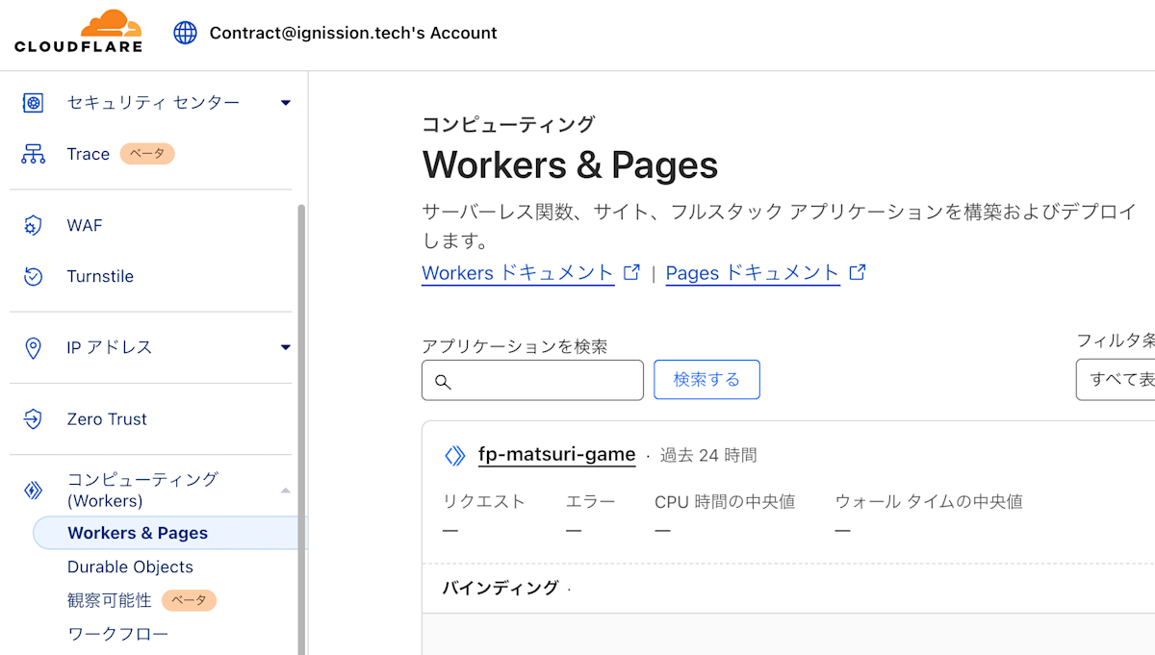Image resolution: width=1155 pixels, height=655 pixels.
Task: Open the すべて表示 filter dropdown
Action: (x=1116, y=379)
